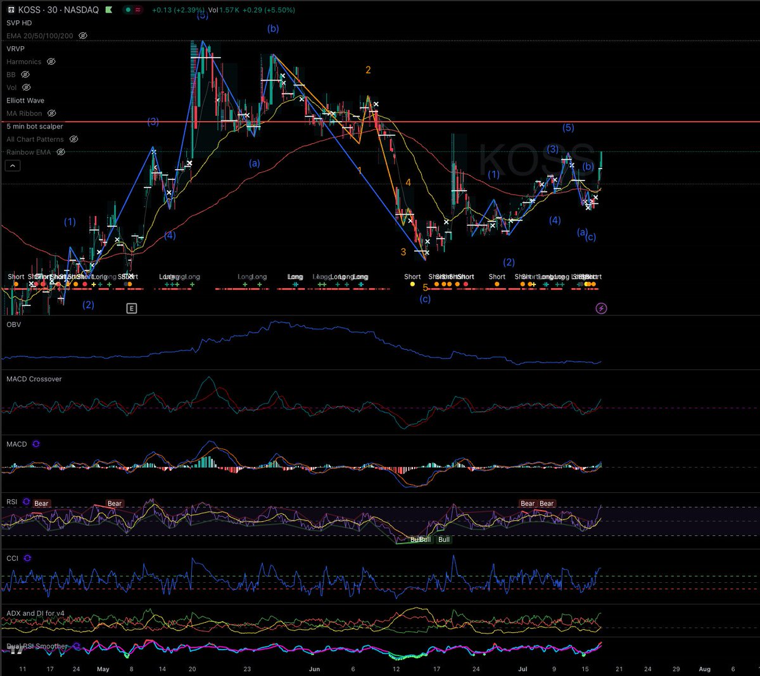Click the green flag icon beside NASDAQ
760x676 pixels.
pyautogui.click(x=110, y=10)
